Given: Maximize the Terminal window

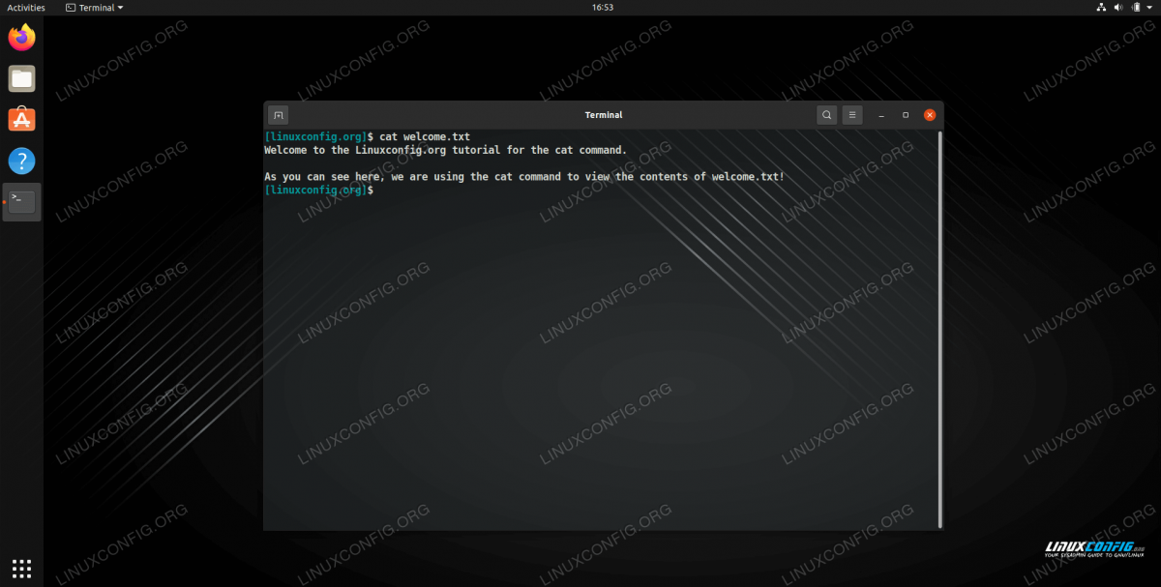Looking at the screenshot, I should click(906, 115).
